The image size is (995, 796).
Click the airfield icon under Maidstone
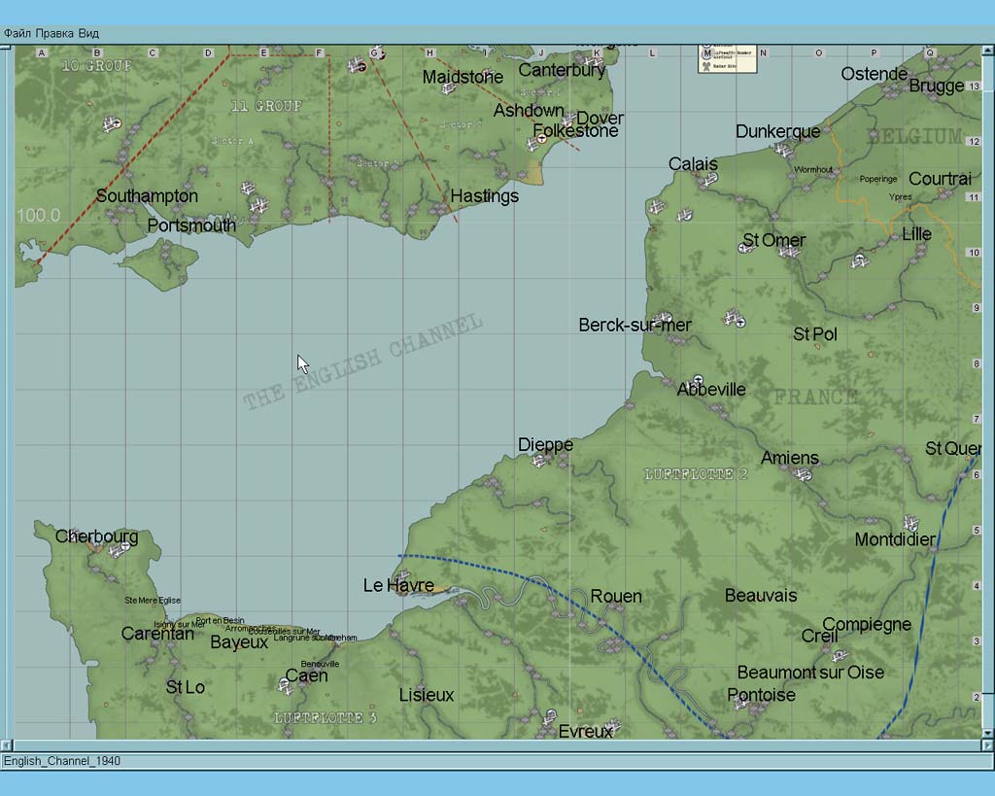(449, 88)
